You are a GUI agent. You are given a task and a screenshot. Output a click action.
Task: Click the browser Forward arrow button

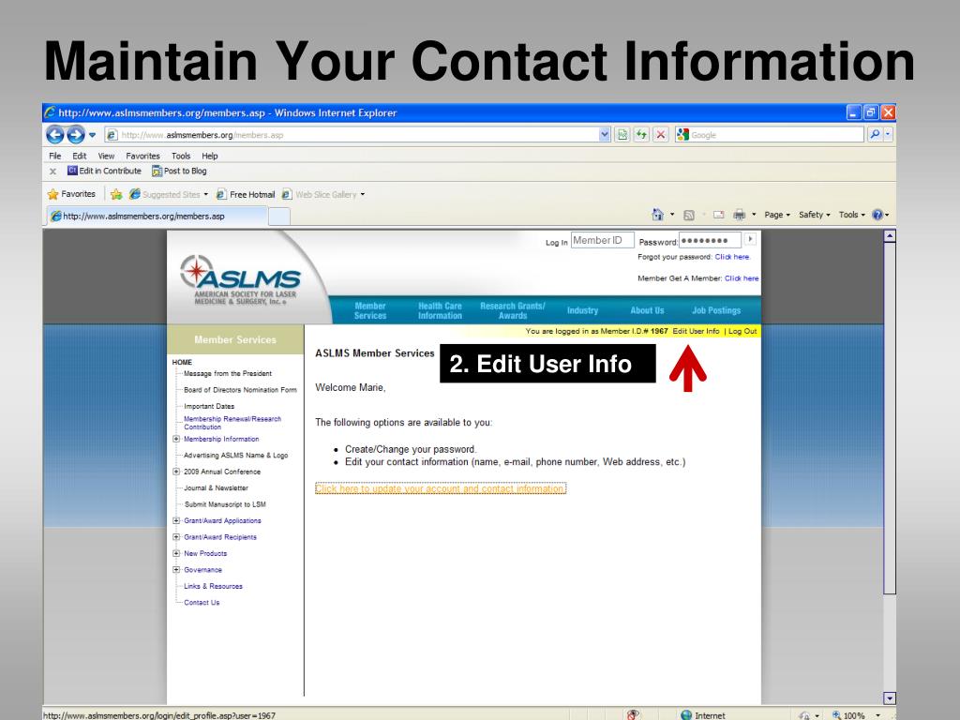coord(76,134)
